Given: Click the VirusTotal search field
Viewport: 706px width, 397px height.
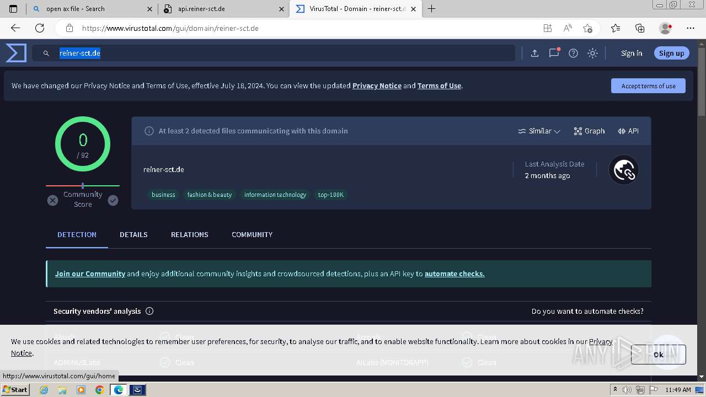Looking at the screenshot, I should coord(273,53).
